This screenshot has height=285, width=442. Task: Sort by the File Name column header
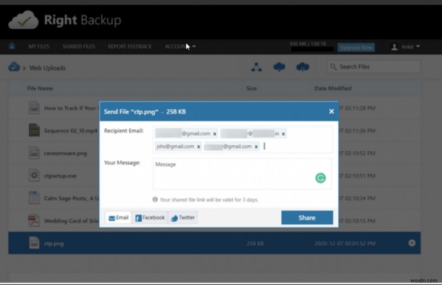click(40, 88)
